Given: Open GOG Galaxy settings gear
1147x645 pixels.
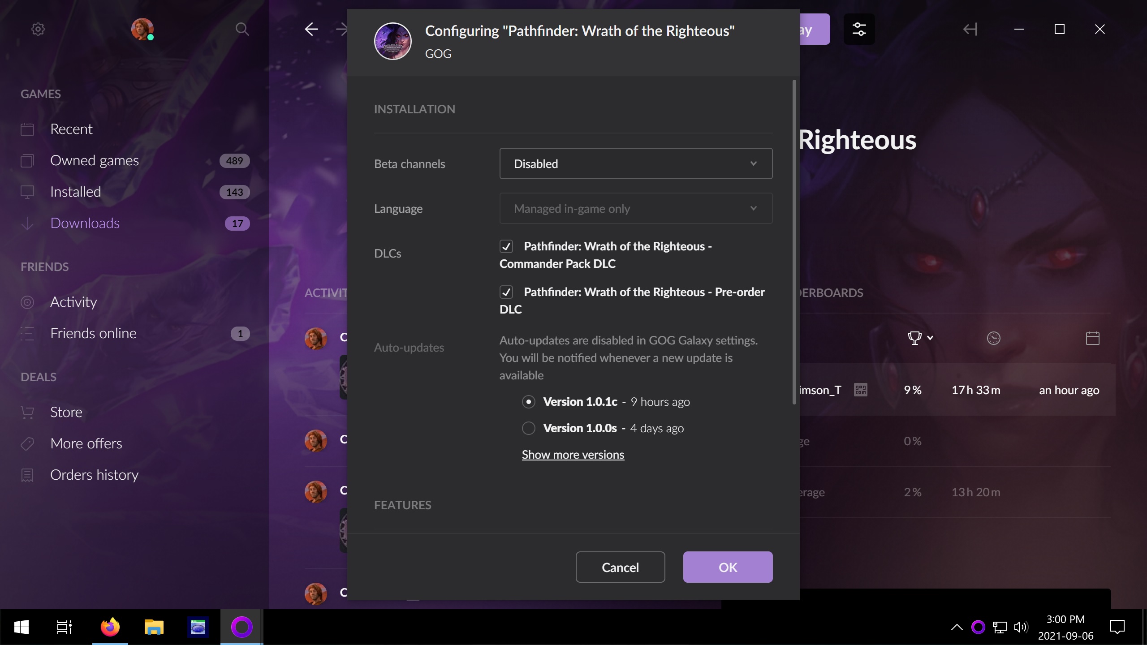Looking at the screenshot, I should [x=38, y=29].
